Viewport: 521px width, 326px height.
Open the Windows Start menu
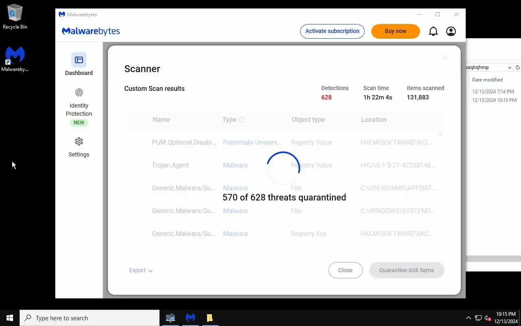10,318
